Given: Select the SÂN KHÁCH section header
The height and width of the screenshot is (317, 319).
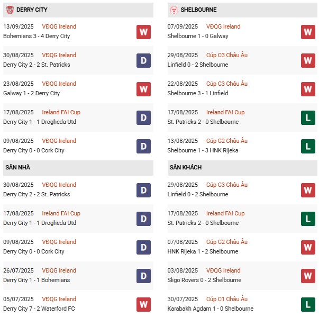Looking at the screenshot, I should 242,168.
